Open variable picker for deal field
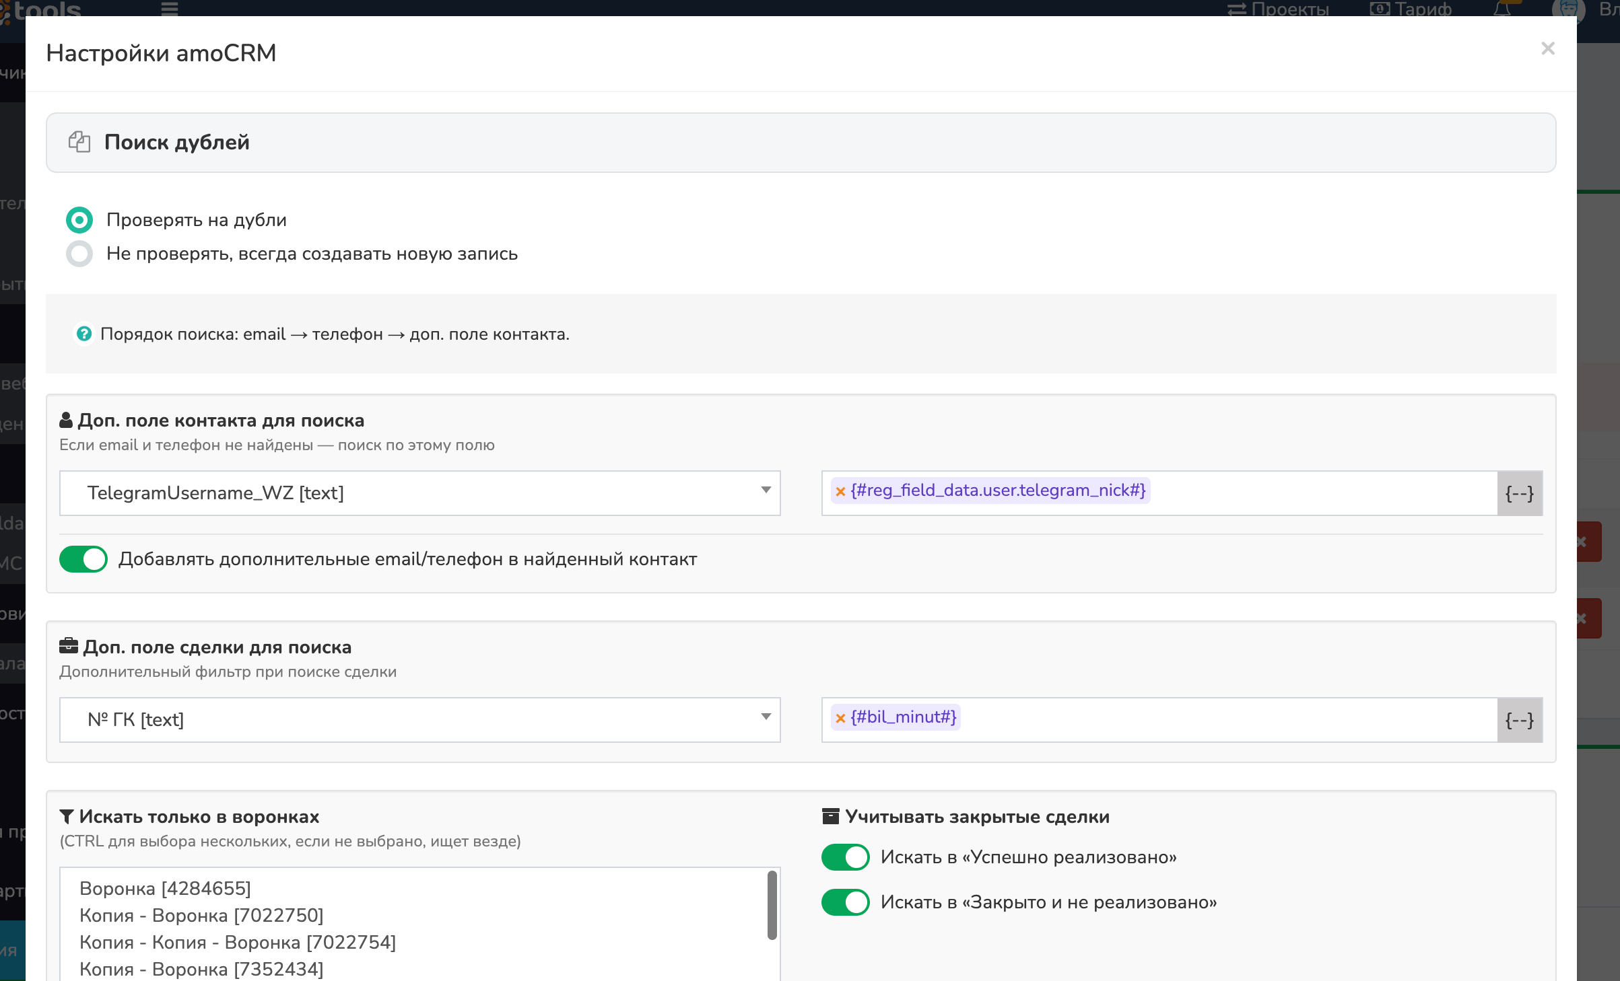The width and height of the screenshot is (1620, 981). pyautogui.click(x=1519, y=721)
